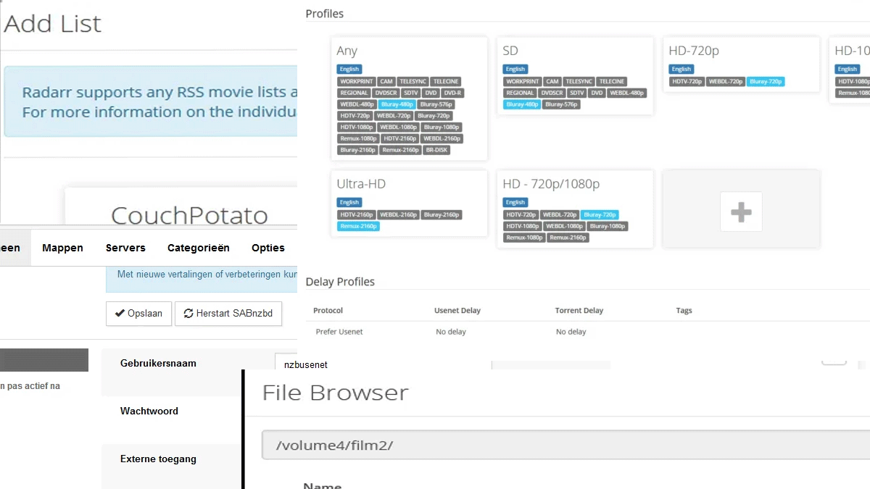The width and height of the screenshot is (870, 489).
Task: Click the highlighted Bluray-480p tag in SD profile
Action: 521,104
